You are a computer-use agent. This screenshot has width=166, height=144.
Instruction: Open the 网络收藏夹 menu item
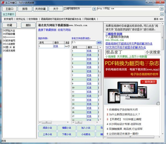click(x=90, y=19)
